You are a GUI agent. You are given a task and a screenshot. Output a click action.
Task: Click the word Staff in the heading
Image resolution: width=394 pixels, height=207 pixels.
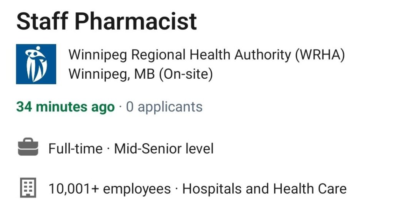pos(42,22)
